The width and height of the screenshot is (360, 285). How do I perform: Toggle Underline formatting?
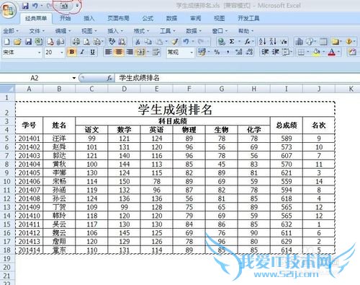click(x=93, y=52)
